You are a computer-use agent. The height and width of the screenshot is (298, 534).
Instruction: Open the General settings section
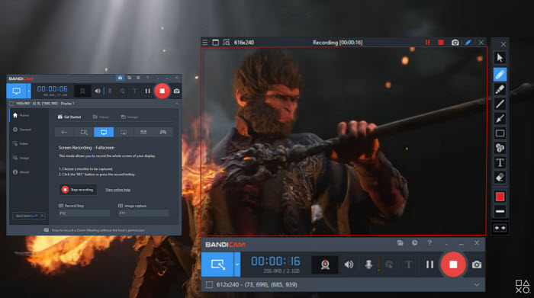pos(22,130)
